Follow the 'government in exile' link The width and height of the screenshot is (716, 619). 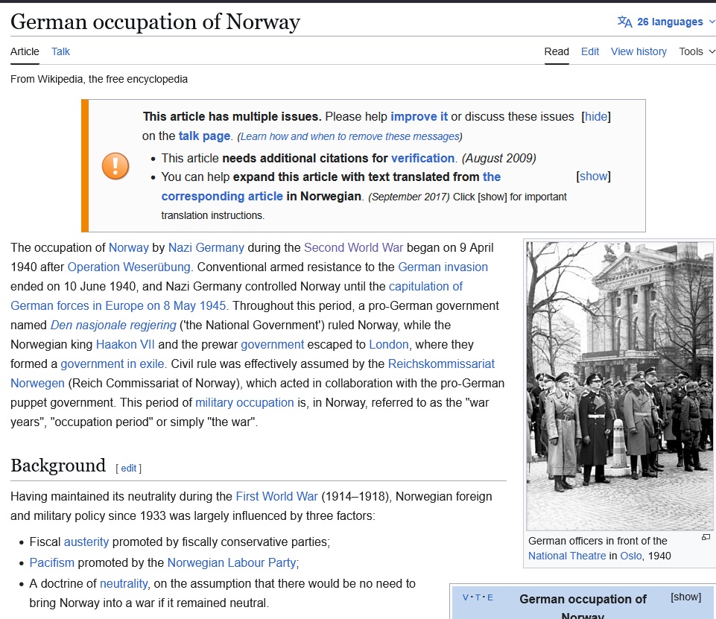[112, 364]
